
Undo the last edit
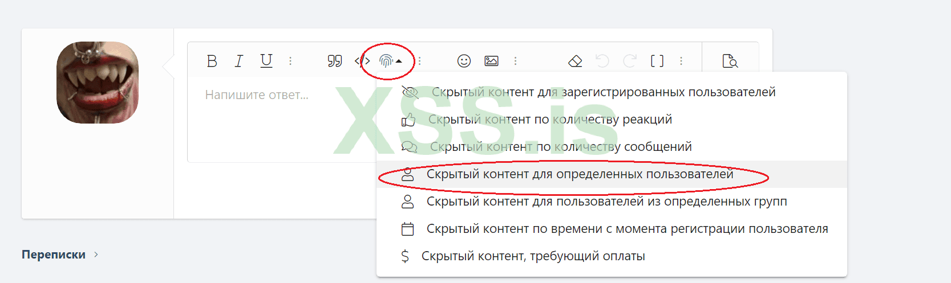[x=602, y=61]
